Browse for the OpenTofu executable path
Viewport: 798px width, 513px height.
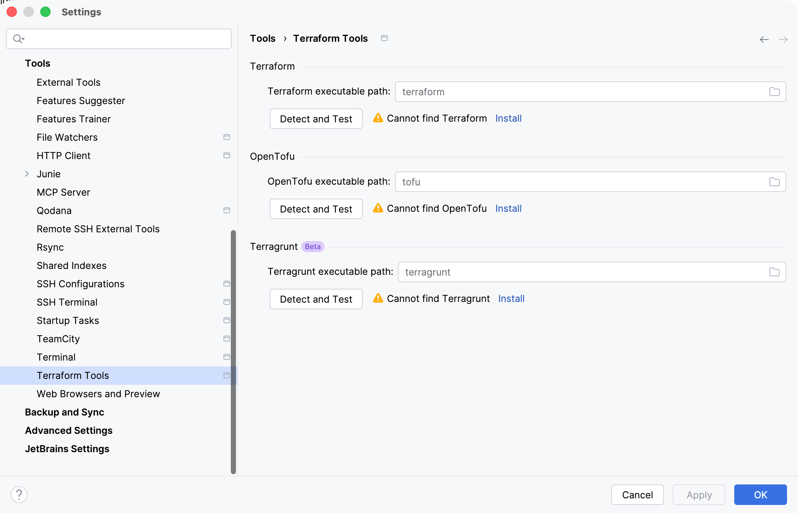tap(774, 182)
